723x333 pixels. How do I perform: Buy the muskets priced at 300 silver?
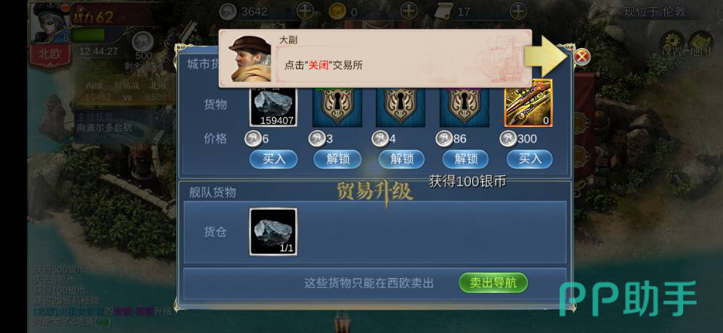click(x=529, y=159)
